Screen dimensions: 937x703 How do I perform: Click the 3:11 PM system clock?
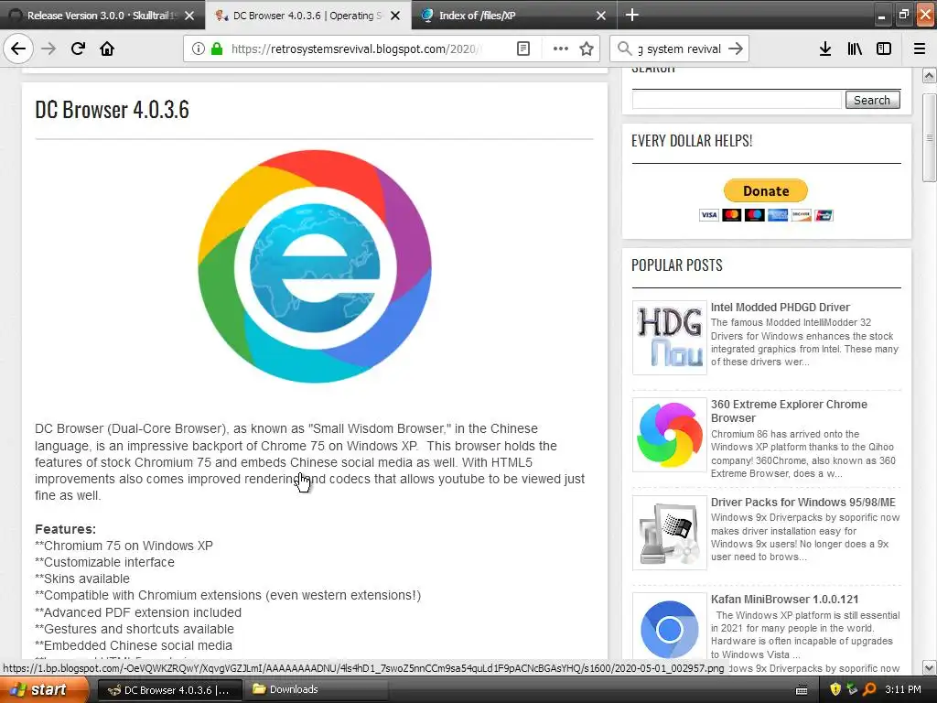pyautogui.click(x=903, y=689)
